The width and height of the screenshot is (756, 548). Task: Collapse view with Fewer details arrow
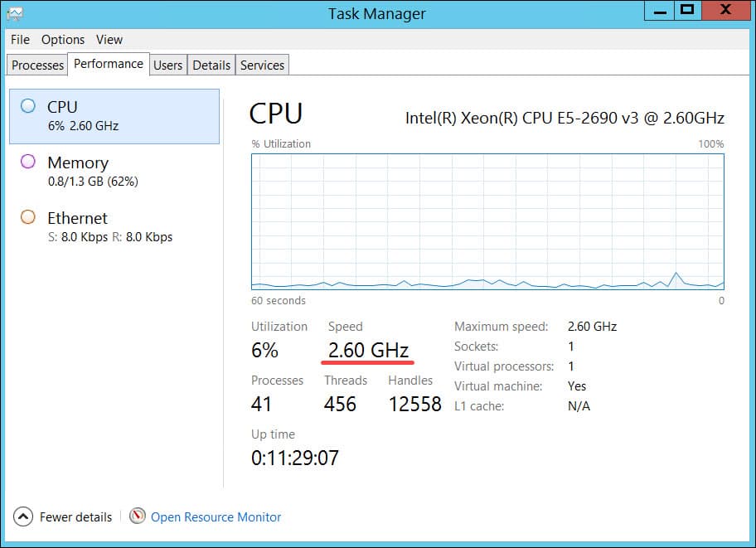coord(23,516)
